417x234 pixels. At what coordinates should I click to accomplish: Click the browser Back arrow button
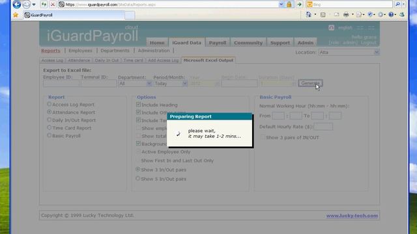pos(17,5)
